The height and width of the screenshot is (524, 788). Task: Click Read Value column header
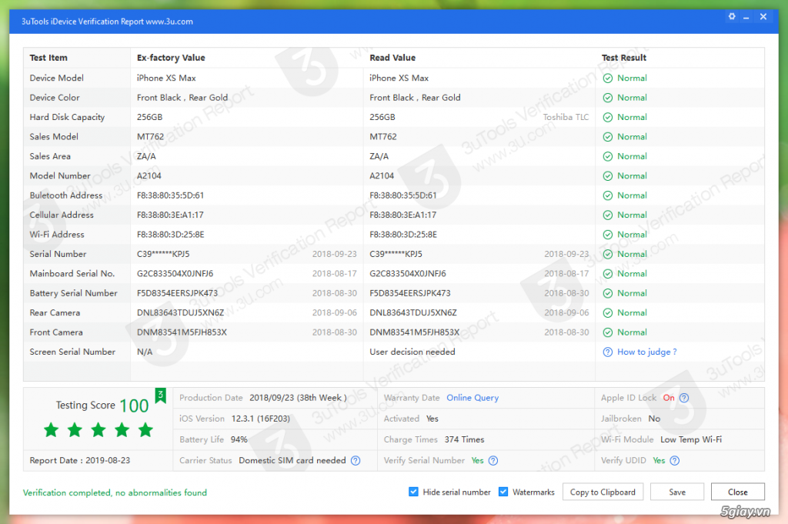coord(392,58)
